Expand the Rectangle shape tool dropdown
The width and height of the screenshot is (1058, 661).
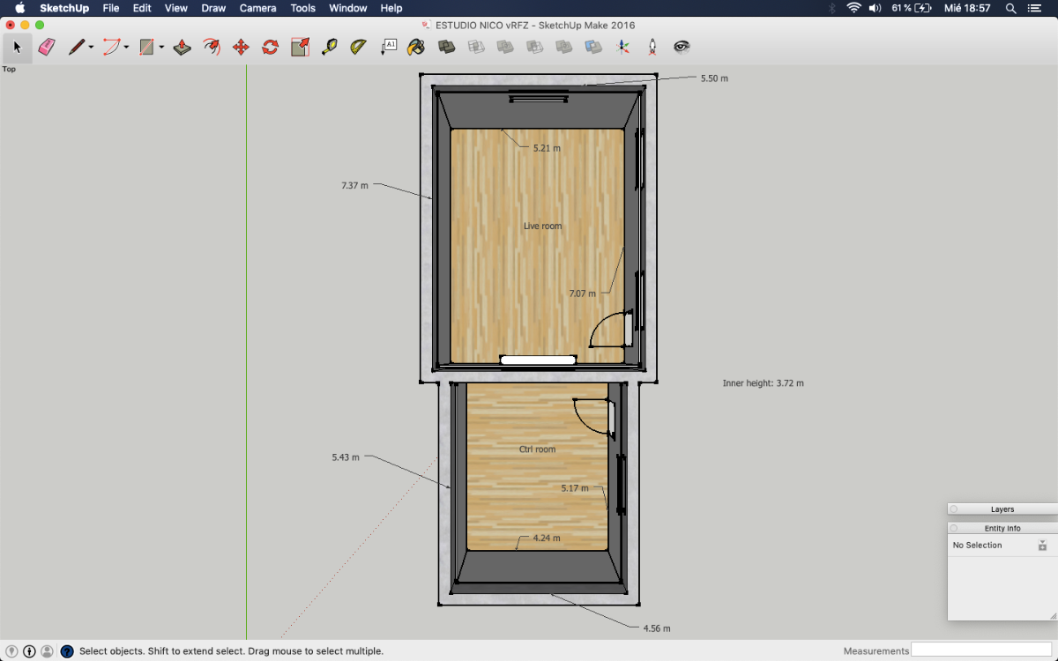[x=161, y=48]
